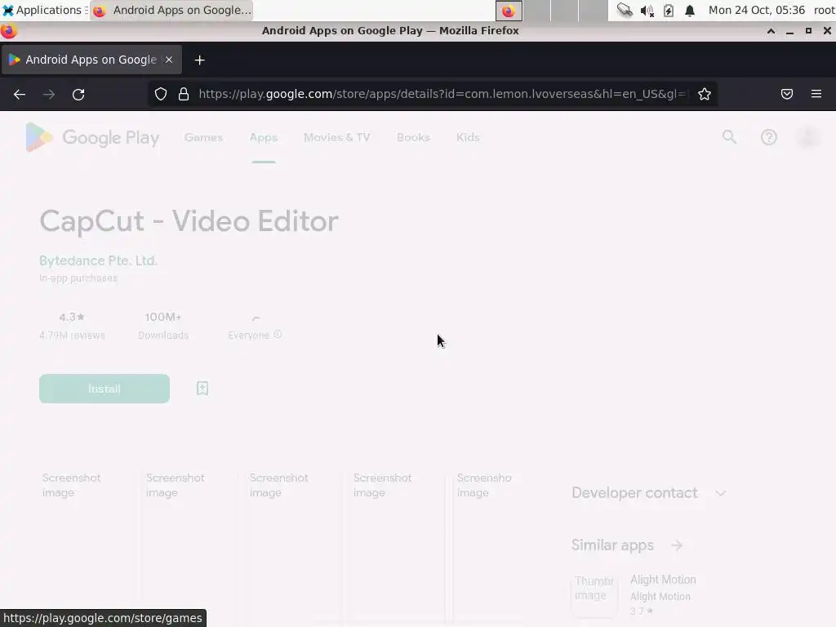Click the 4.3 star rating text
This screenshot has width=836, height=627.
[72, 318]
